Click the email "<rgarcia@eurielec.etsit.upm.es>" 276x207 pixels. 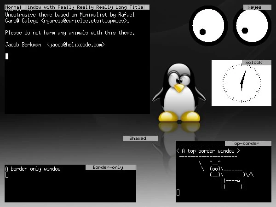tap(85, 21)
